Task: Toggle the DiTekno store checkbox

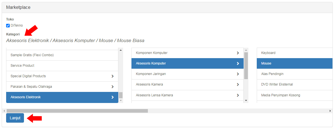Action: (x=8, y=25)
